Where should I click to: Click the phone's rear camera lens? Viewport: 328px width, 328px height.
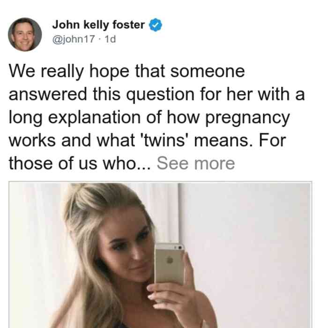pyautogui.click(x=180, y=248)
